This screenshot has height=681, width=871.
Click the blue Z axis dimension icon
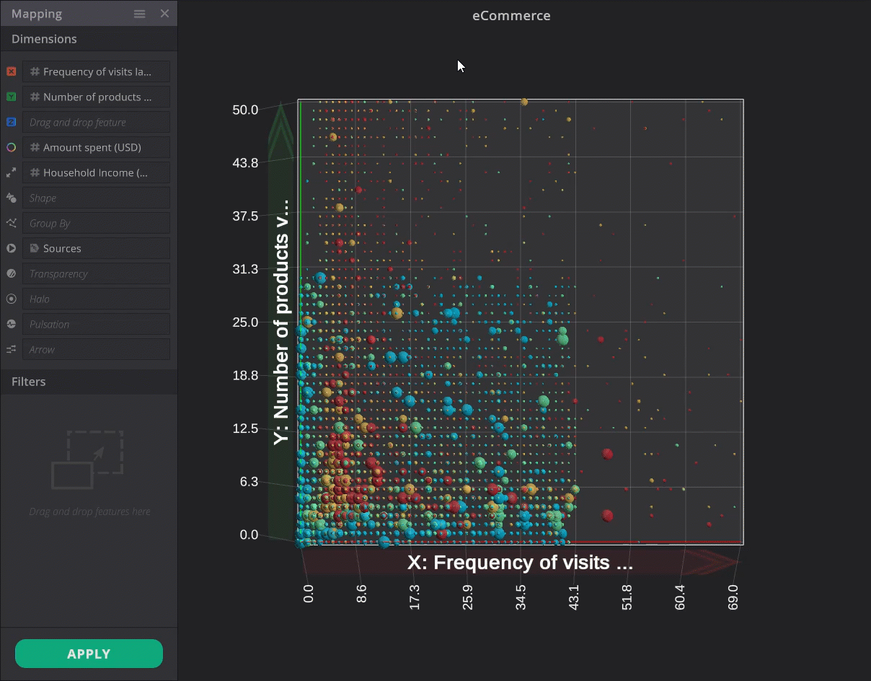click(11, 122)
